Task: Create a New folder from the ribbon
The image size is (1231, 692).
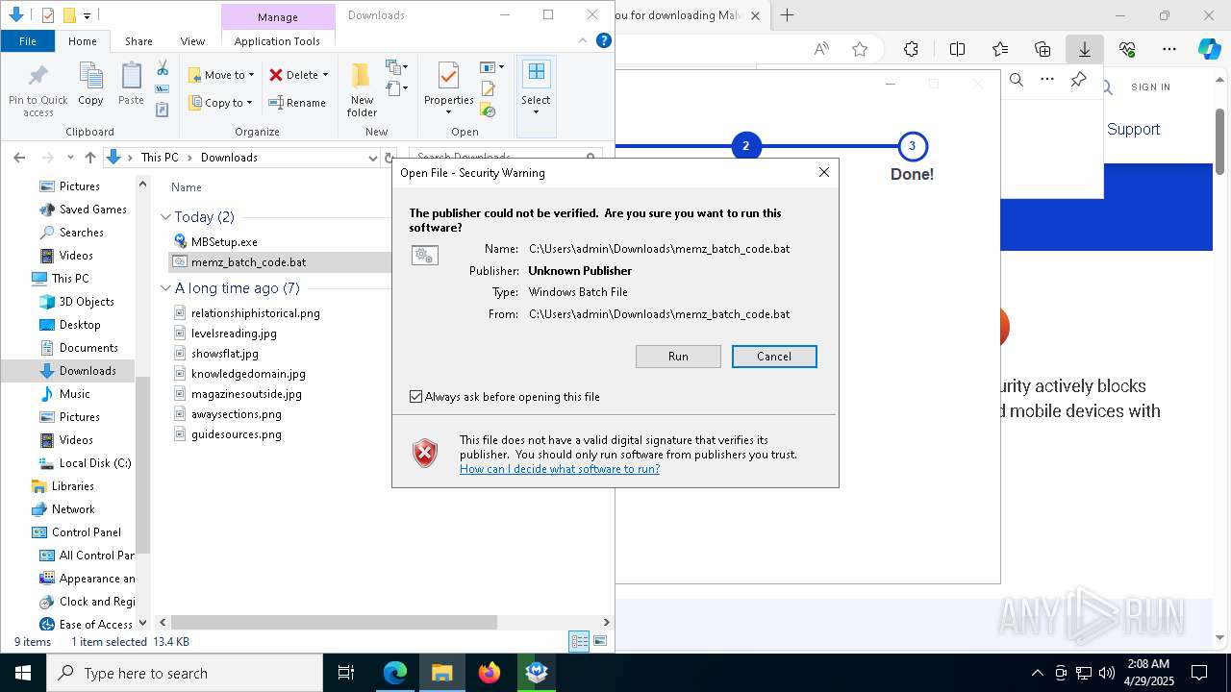Action: (362, 90)
